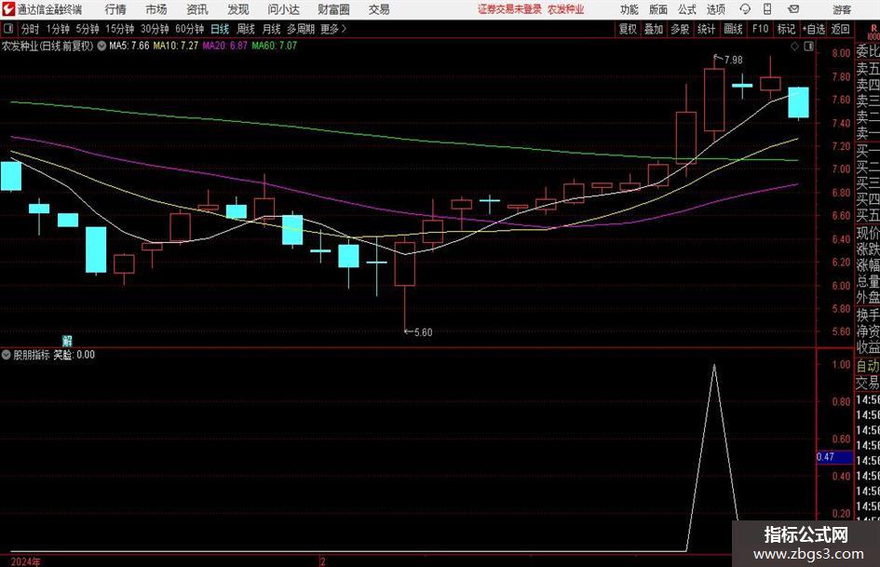Click the 通达信 red app logo
Screen dimensions: 880x567
pyautogui.click(x=8, y=9)
